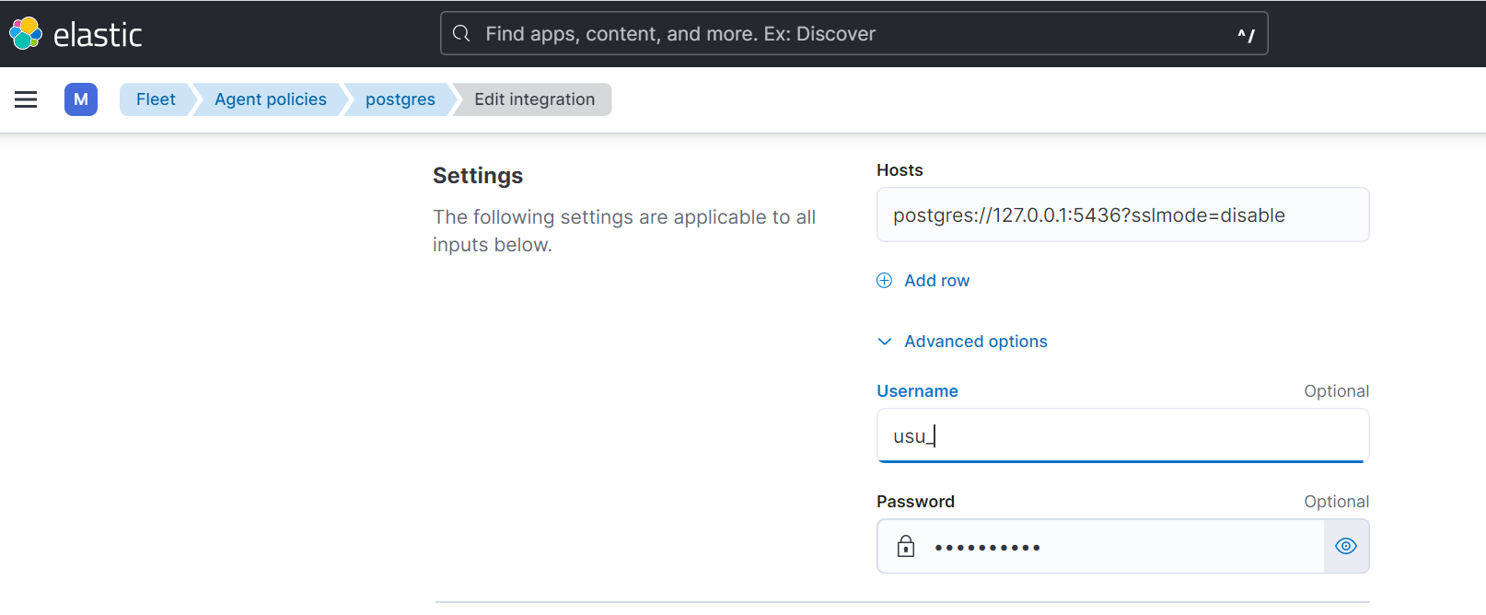This screenshot has height=615, width=1486.
Task: Click inside the Username text field
Action: pos(1121,436)
